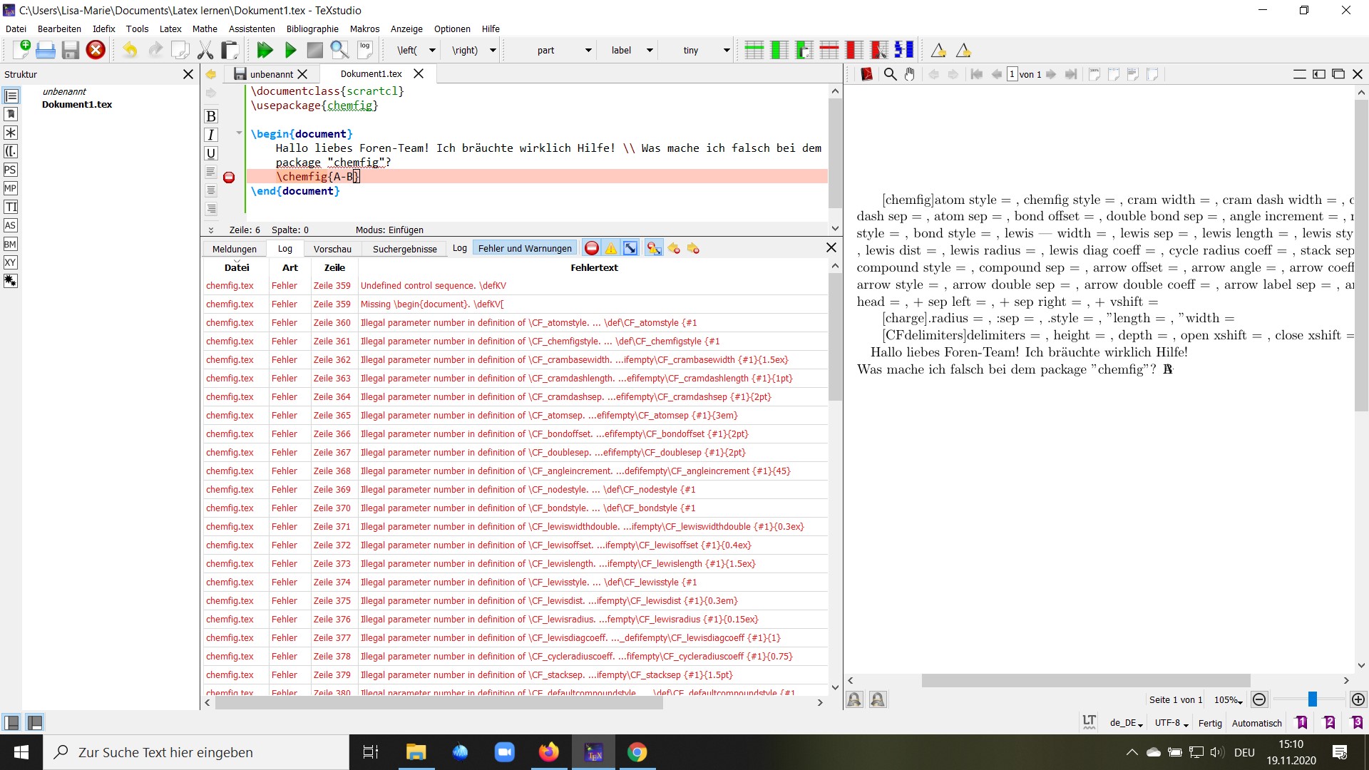Click the Compile single green arrow
The image size is (1369, 770).
coord(290,50)
